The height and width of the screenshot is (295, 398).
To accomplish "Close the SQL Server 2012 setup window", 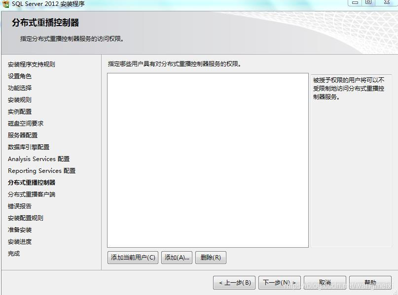I will pos(387,2).
